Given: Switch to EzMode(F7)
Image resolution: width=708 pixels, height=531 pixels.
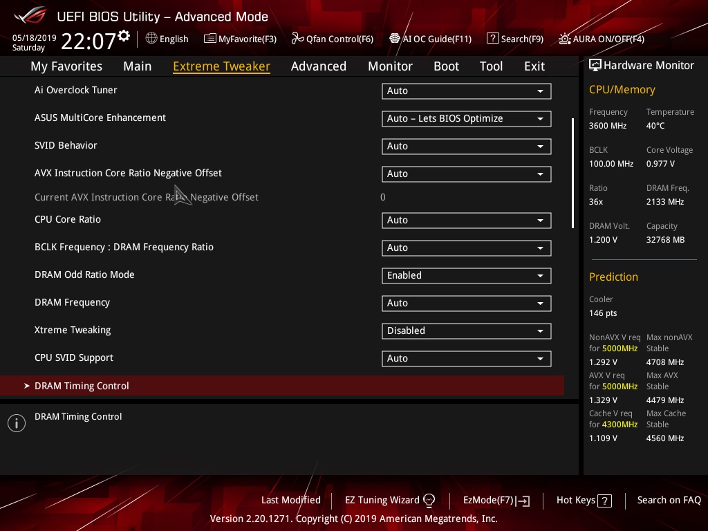Looking at the screenshot, I should (496, 501).
